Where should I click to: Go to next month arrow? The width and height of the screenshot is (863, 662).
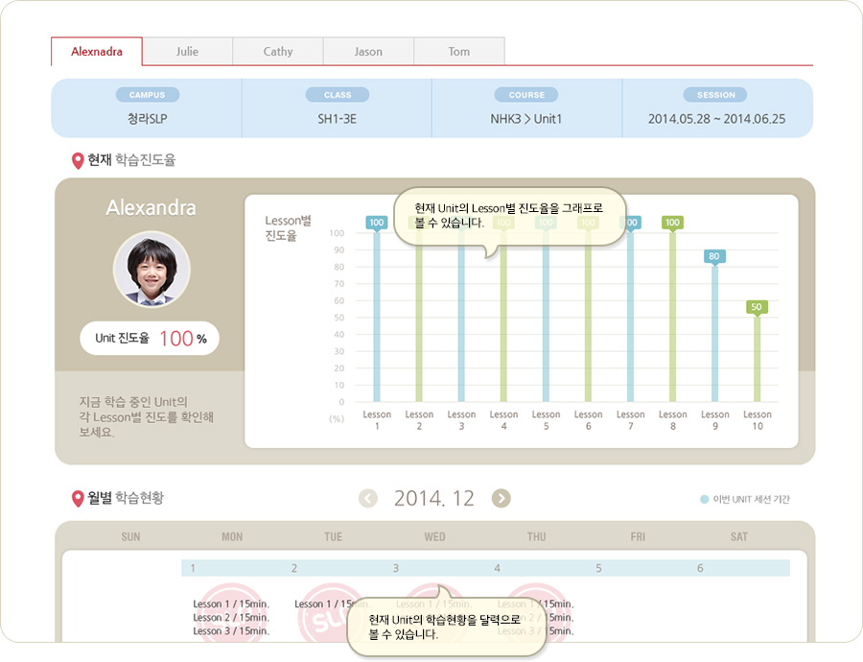[x=501, y=499]
